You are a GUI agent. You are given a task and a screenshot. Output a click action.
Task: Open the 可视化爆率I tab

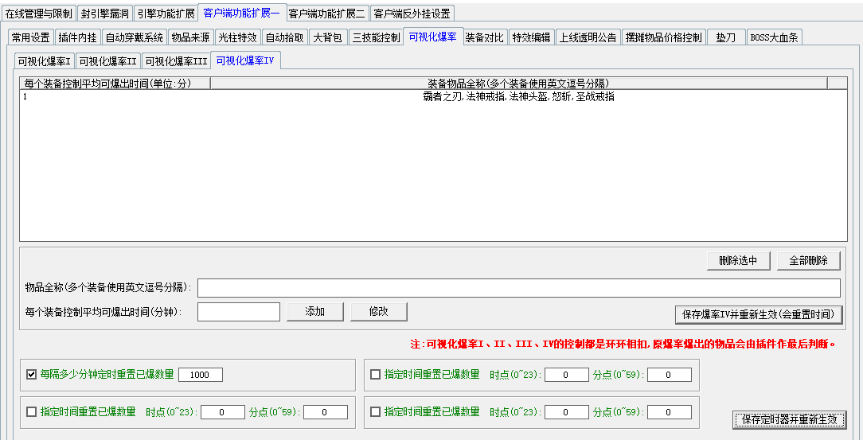click(44, 61)
